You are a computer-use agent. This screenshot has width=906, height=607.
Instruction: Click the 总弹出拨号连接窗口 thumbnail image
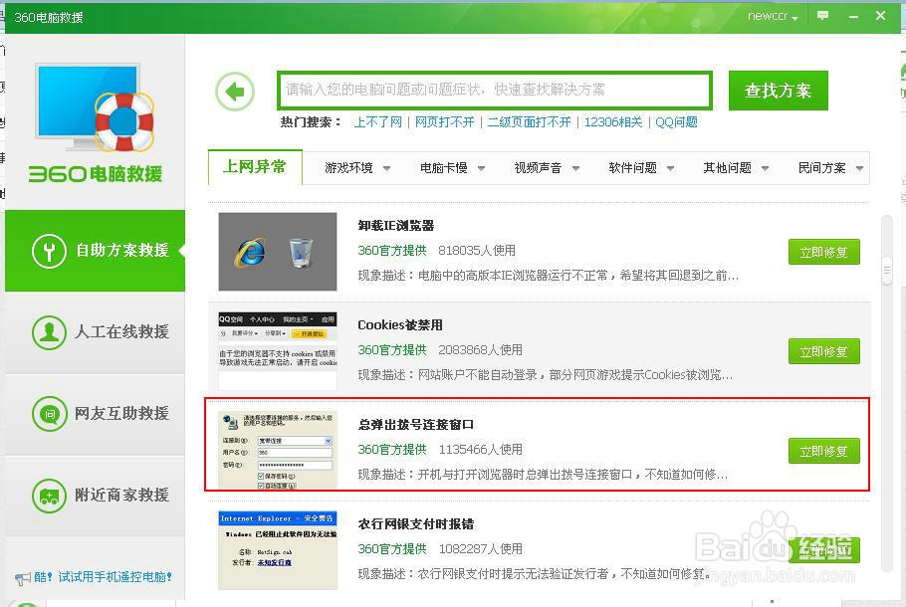click(x=278, y=451)
